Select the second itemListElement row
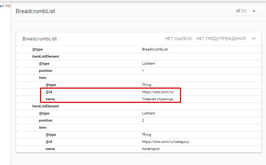The width and height of the screenshot is (266, 165). coord(139,106)
